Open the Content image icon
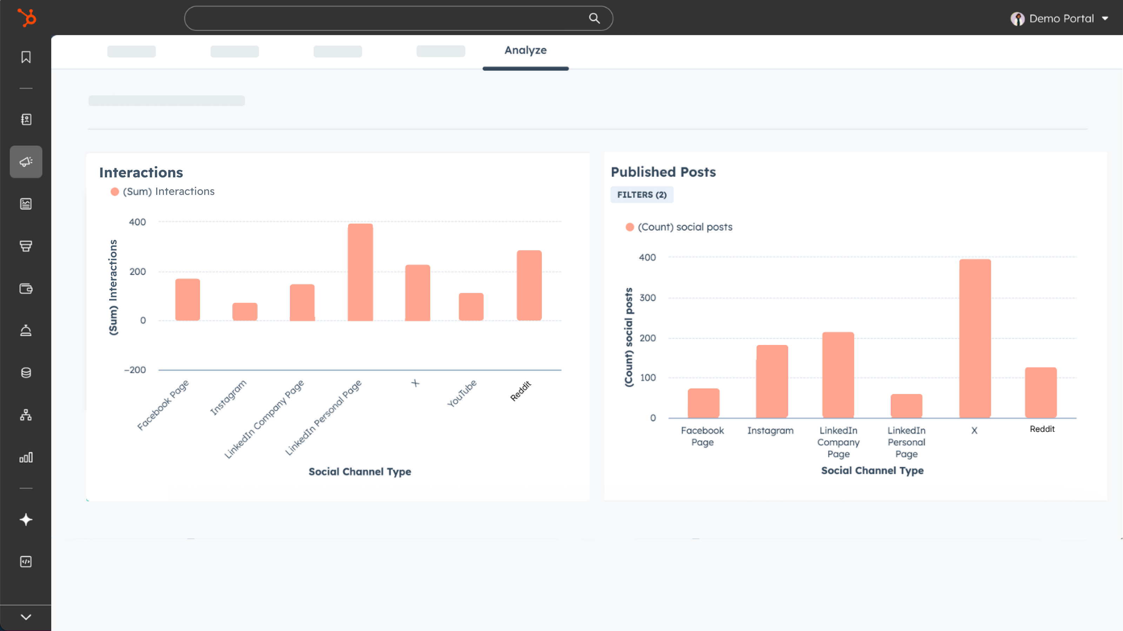Screen dimensions: 1123x631 [26, 204]
